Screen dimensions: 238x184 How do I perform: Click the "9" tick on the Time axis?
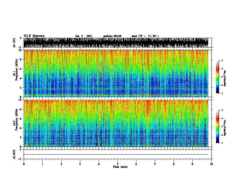point(192,164)
